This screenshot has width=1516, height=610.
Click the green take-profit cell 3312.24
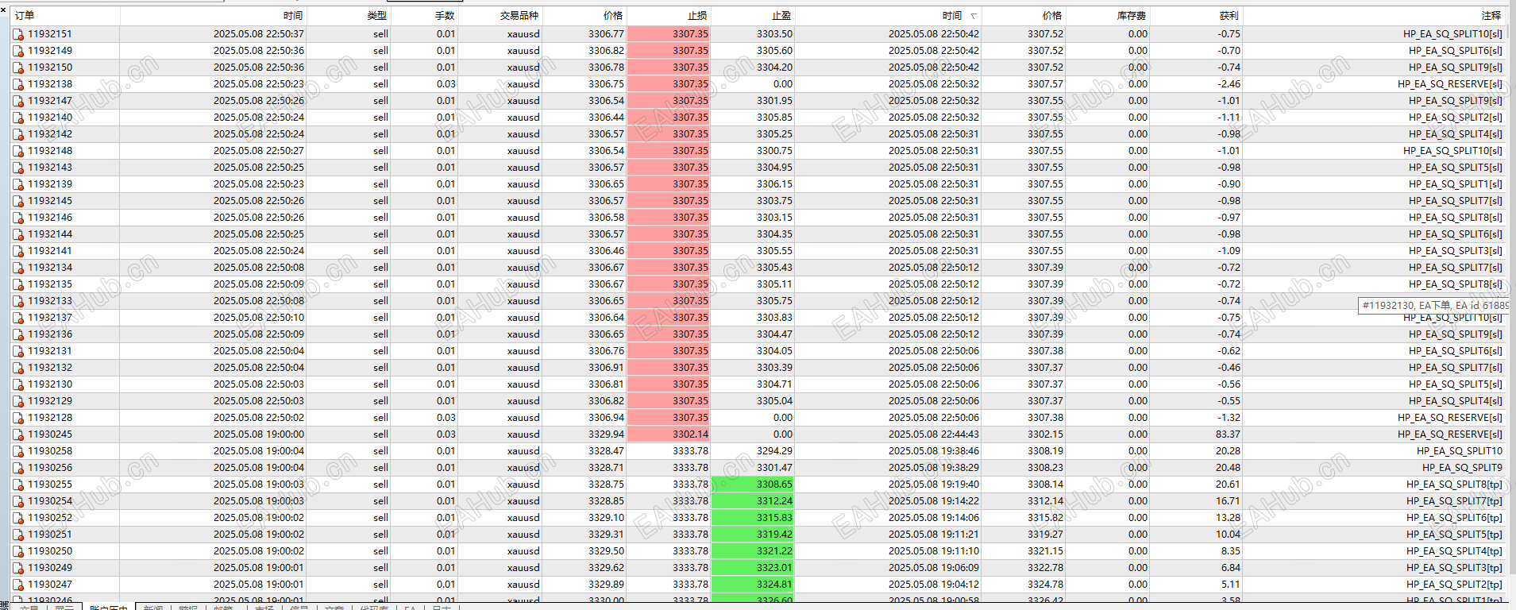(753, 501)
